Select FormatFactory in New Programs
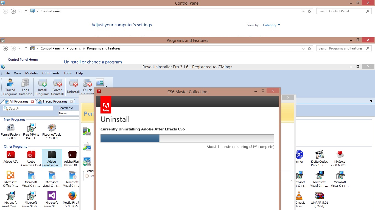The width and height of the screenshot is (375, 210). click(11, 131)
